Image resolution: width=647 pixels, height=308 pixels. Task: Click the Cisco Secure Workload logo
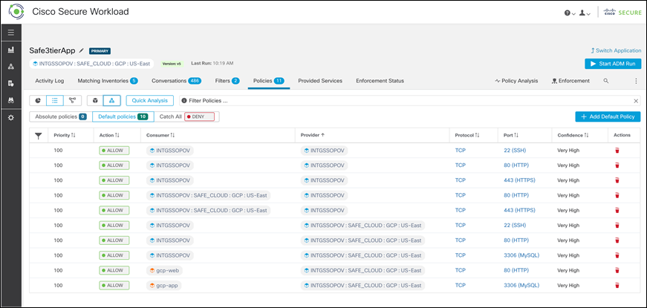point(16,12)
